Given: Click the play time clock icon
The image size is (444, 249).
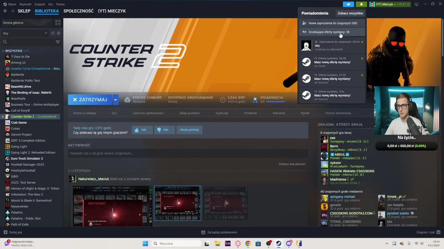Looking at the screenshot, I should coord(223,100).
